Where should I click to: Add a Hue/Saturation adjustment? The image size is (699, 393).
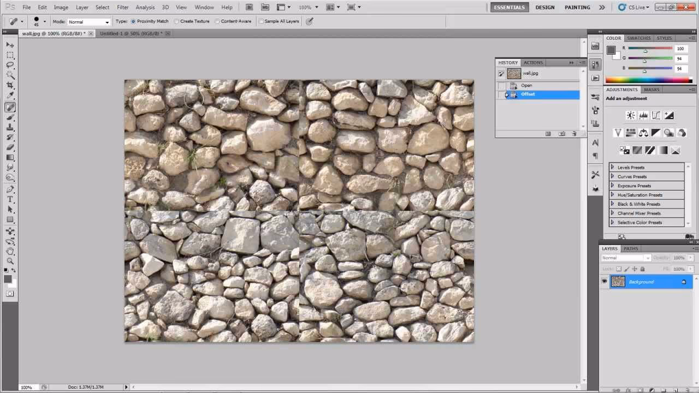[x=631, y=133]
